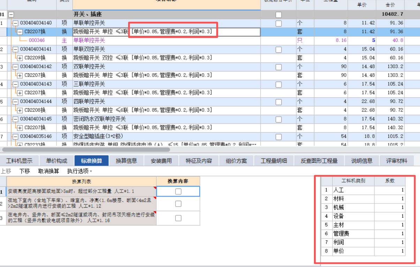The height and width of the screenshot is (267, 420).
Task: Check the row checkbox for 双联单控开关
Action: pos(278,66)
